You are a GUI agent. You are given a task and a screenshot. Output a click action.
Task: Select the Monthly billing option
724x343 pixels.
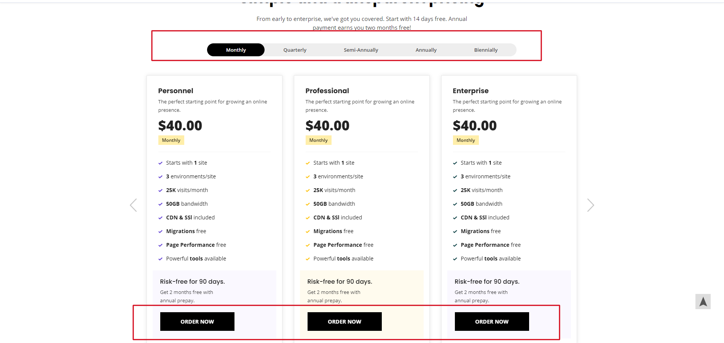(236, 50)
